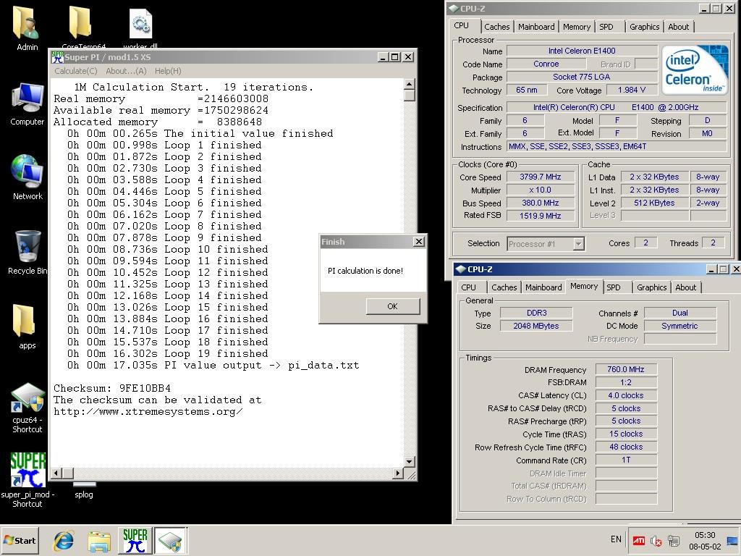
Task: Open the CoreTemp64 folder icon
Action: tap(80, 22)
